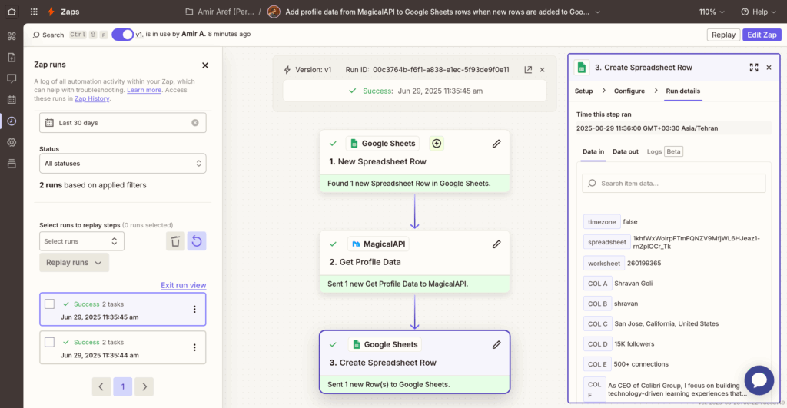
Task: Close the Create Spreadsheet Row panel
Action: point(769,68)
